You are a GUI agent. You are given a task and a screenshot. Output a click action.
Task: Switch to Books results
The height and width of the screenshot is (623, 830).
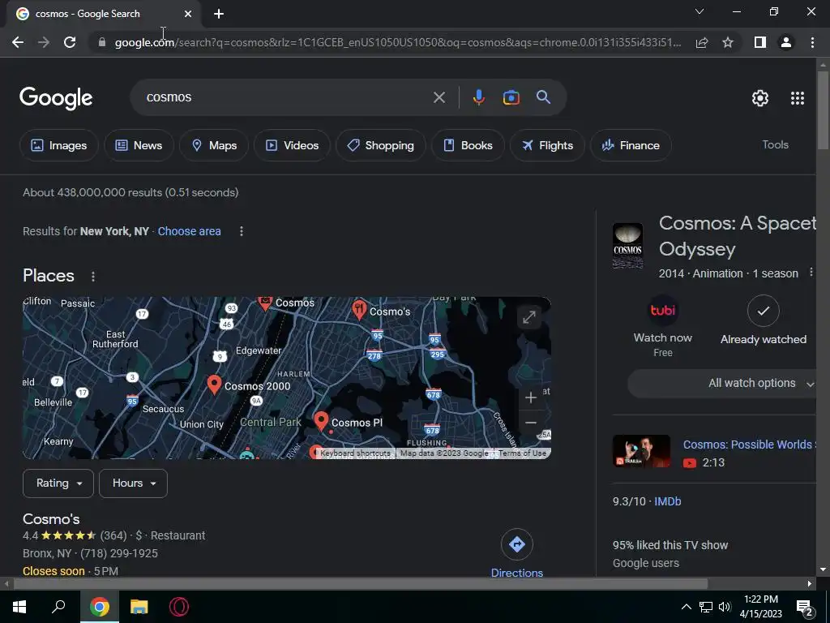click(468, 145)
